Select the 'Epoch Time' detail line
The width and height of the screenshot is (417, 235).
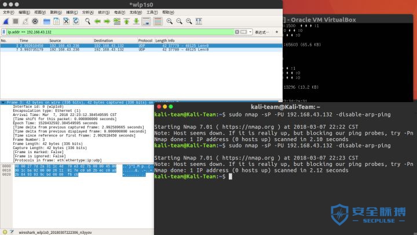(55, 123)
